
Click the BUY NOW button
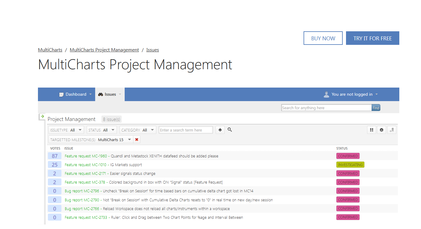point(323,38)
